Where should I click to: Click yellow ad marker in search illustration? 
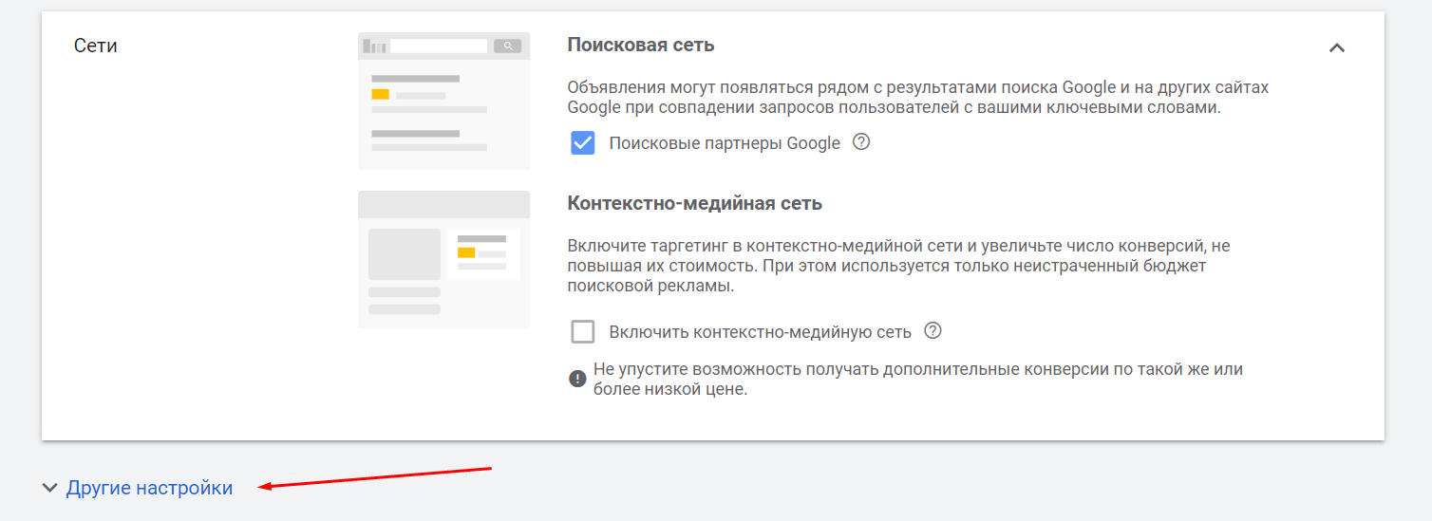click(380, 94)
